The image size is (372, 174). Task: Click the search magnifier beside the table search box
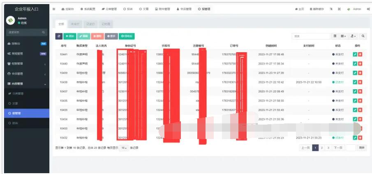point(363,36)
